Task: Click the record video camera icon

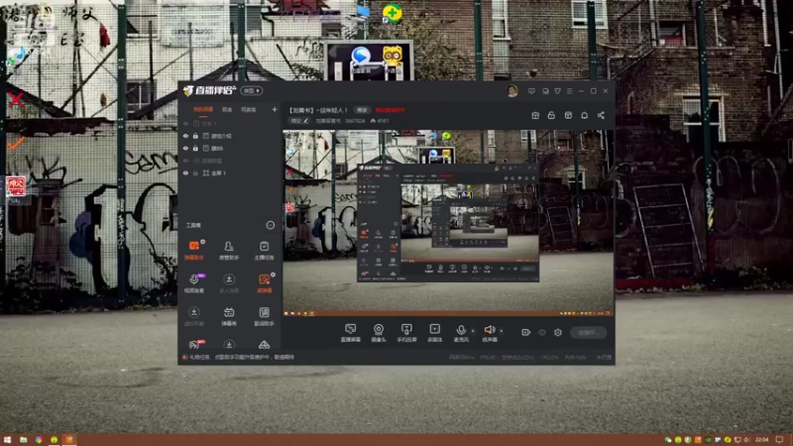Action: tap(526, 332)
